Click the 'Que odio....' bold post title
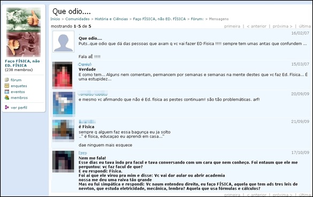Viewport: 313px width, 197px height. click(x=90, y=39)
